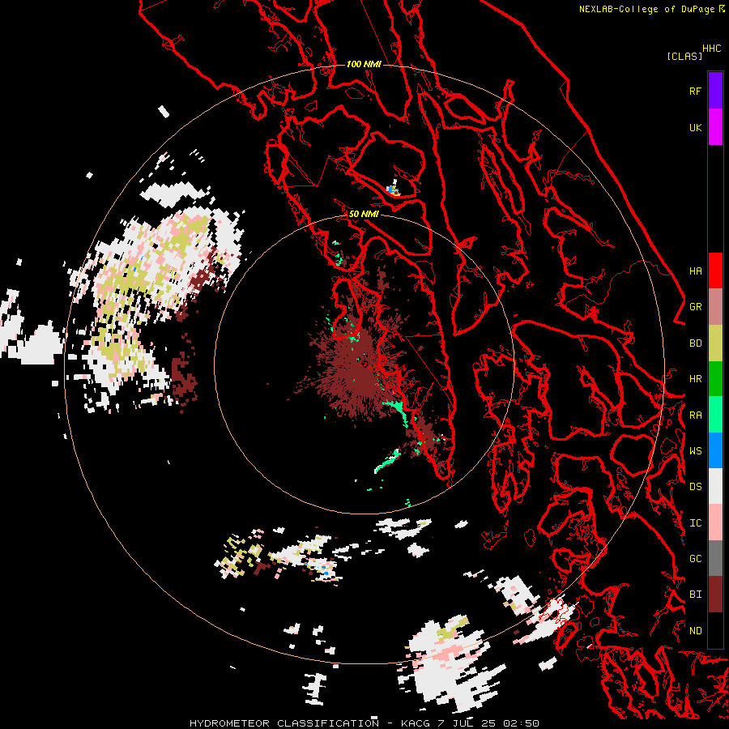Click the GR legend label
Viewport: 729px width, 729px height.
pos(695,307)
